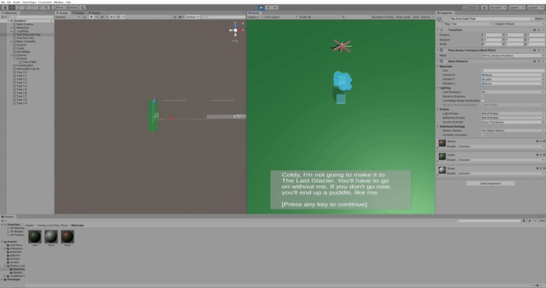The width and height of the screenshot is (546, 288).
Task: Click the Leafs material thumbnail
Action: (x=34, y=236)
